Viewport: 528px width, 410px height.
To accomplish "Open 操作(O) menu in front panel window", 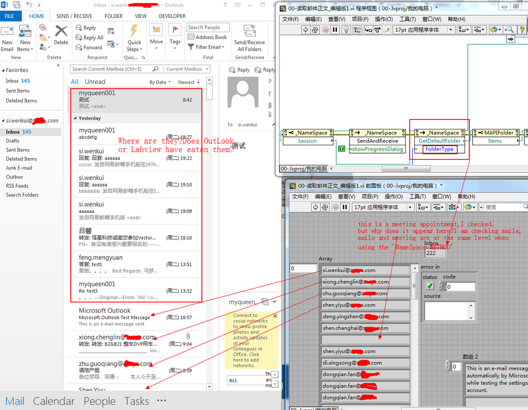I will click(393, 196).
